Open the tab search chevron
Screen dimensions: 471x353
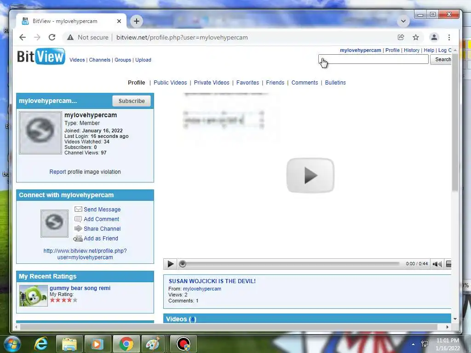403,21
